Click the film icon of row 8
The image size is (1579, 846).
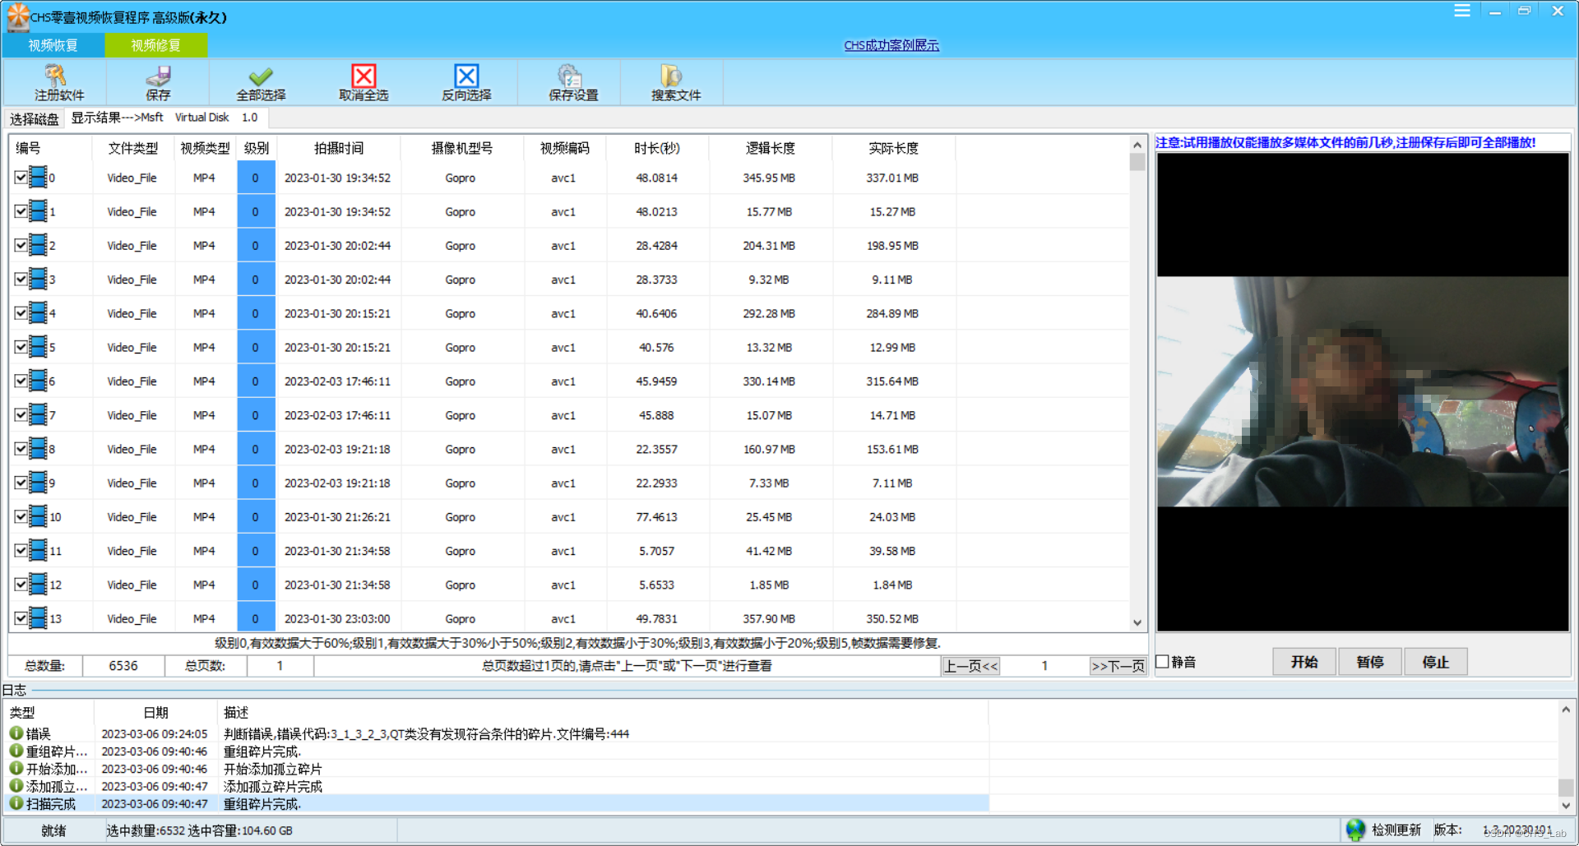[37, 449]
